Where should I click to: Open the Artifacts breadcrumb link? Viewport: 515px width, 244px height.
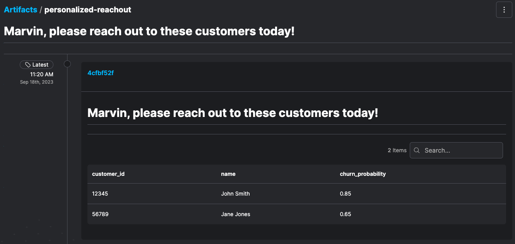click(x=20, y=9)
